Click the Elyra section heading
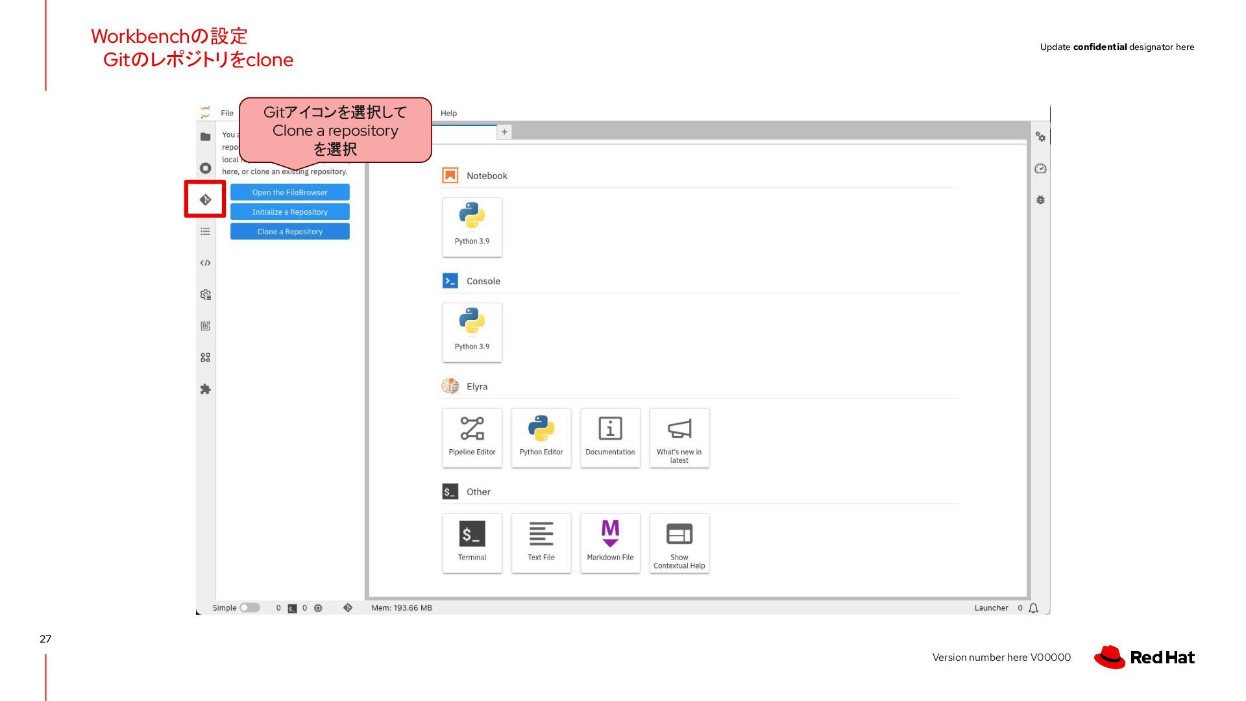The height and width of the screenshot is (701, 1246). [477, 386]
